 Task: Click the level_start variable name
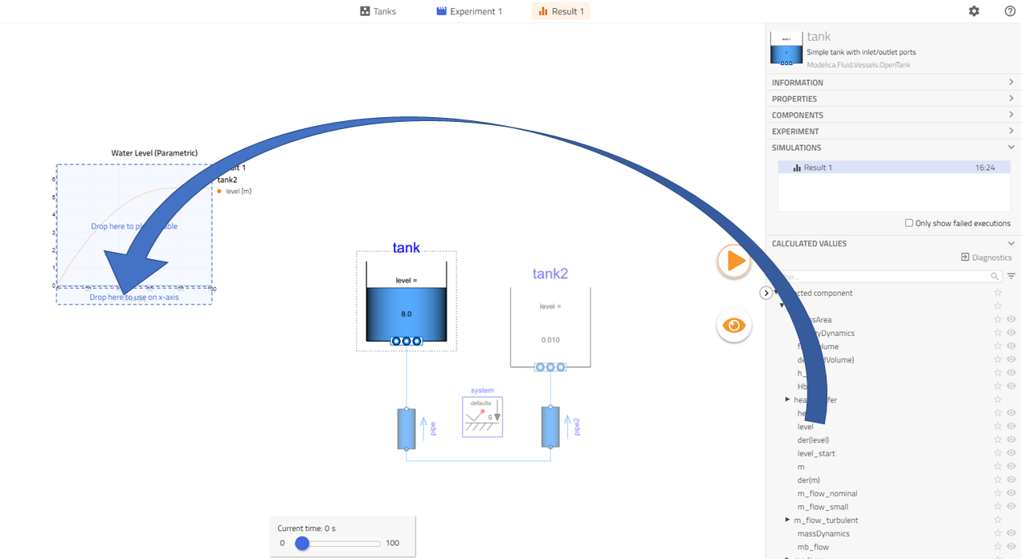(x=816, y=453)
